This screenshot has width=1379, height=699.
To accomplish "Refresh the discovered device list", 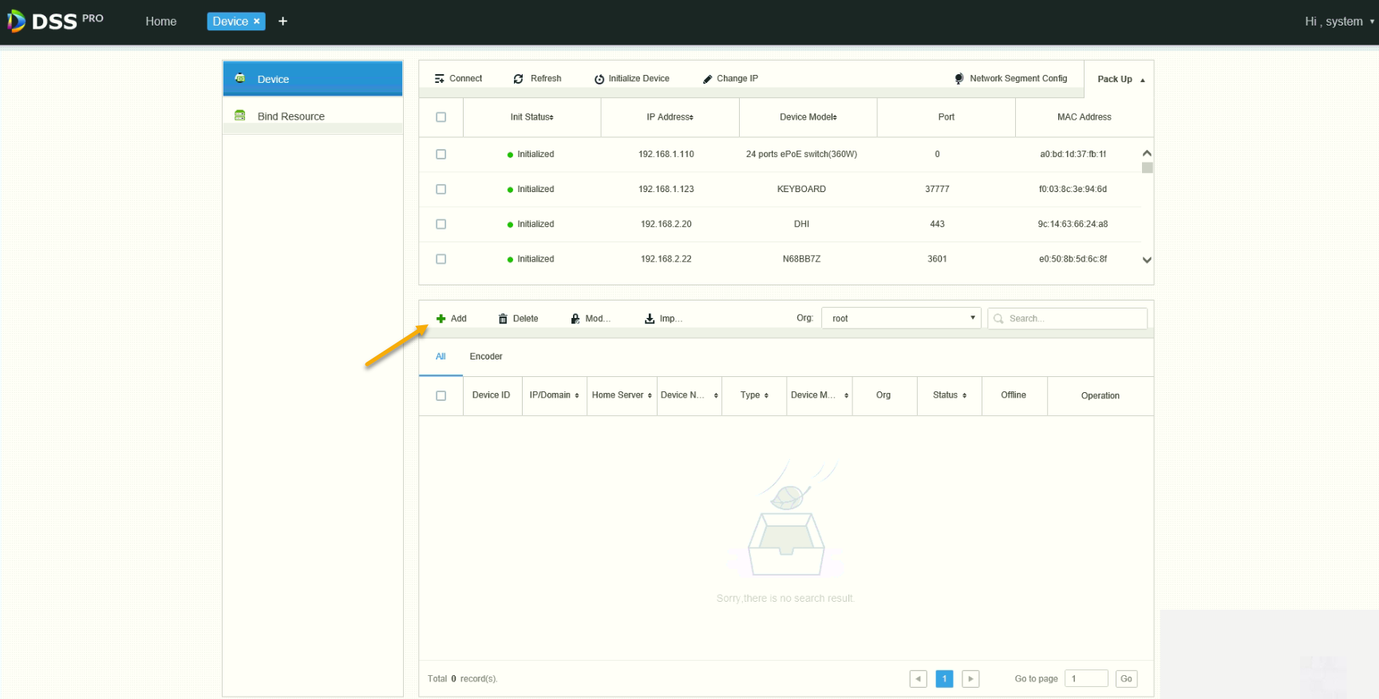I will [x=519, y=79].
